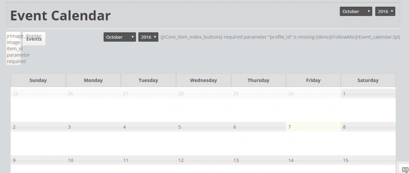409x173 pixels.
Task: Open the chat bubble icon
Action: [x=405, y=169]
